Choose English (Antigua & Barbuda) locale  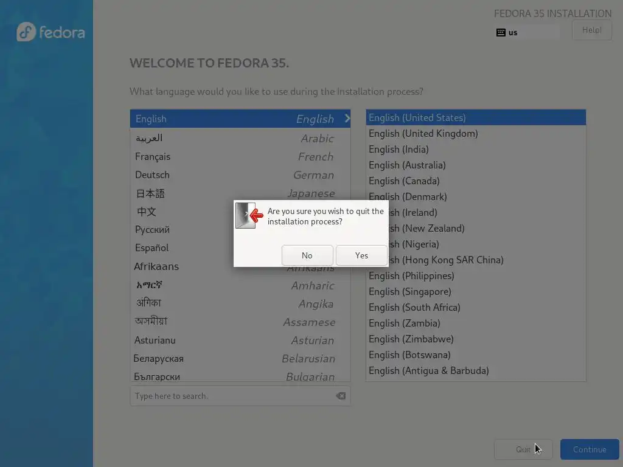pyautogui.click(x=476, y=371)
